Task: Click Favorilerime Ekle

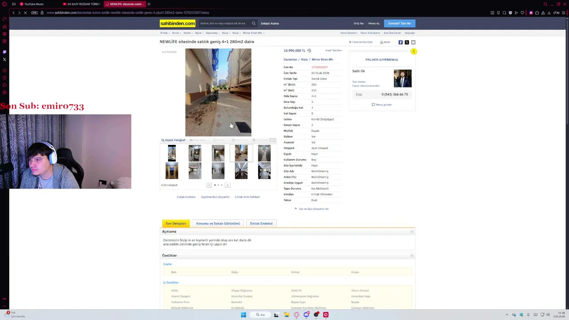Action: point(361,42)
